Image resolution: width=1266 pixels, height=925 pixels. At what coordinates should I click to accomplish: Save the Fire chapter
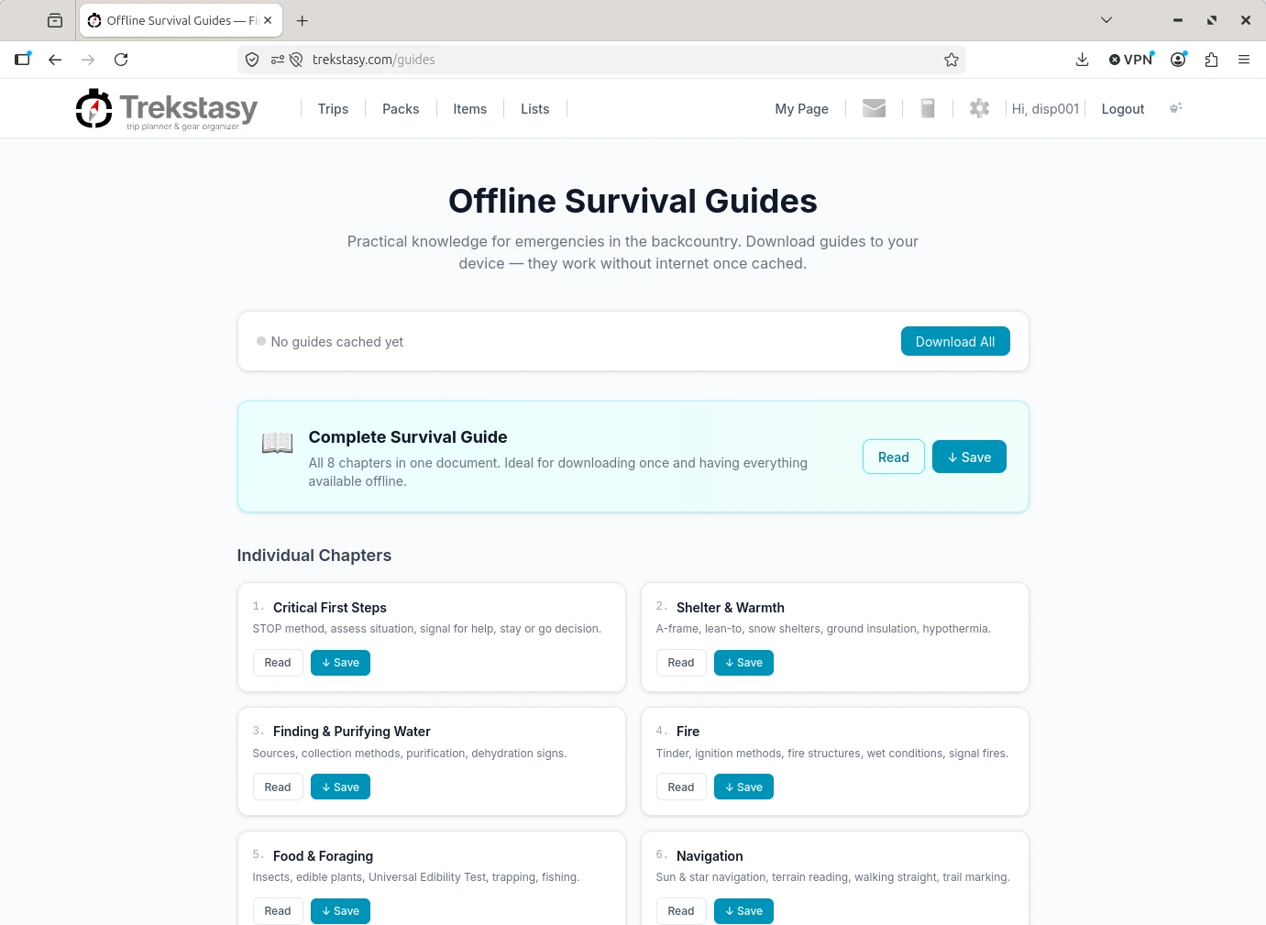743,787
